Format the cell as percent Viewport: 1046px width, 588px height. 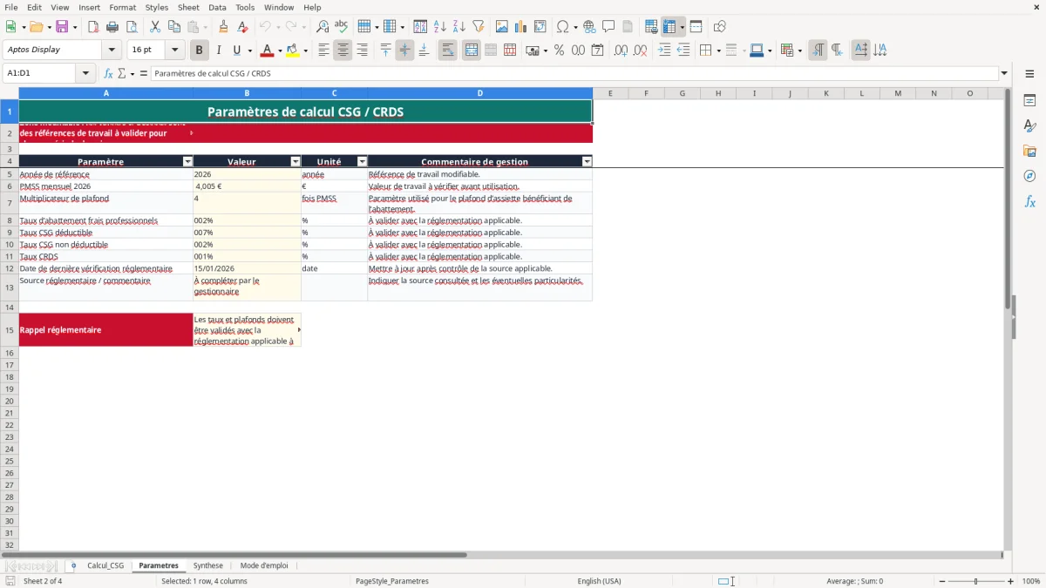tap(559, 51)
